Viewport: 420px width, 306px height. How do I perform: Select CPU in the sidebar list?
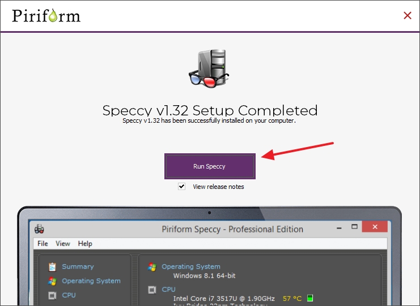pyautogui.click(x=69, y=295)
